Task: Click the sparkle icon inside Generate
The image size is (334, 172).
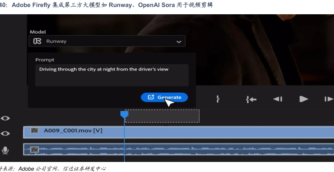Action: [151, 97]
